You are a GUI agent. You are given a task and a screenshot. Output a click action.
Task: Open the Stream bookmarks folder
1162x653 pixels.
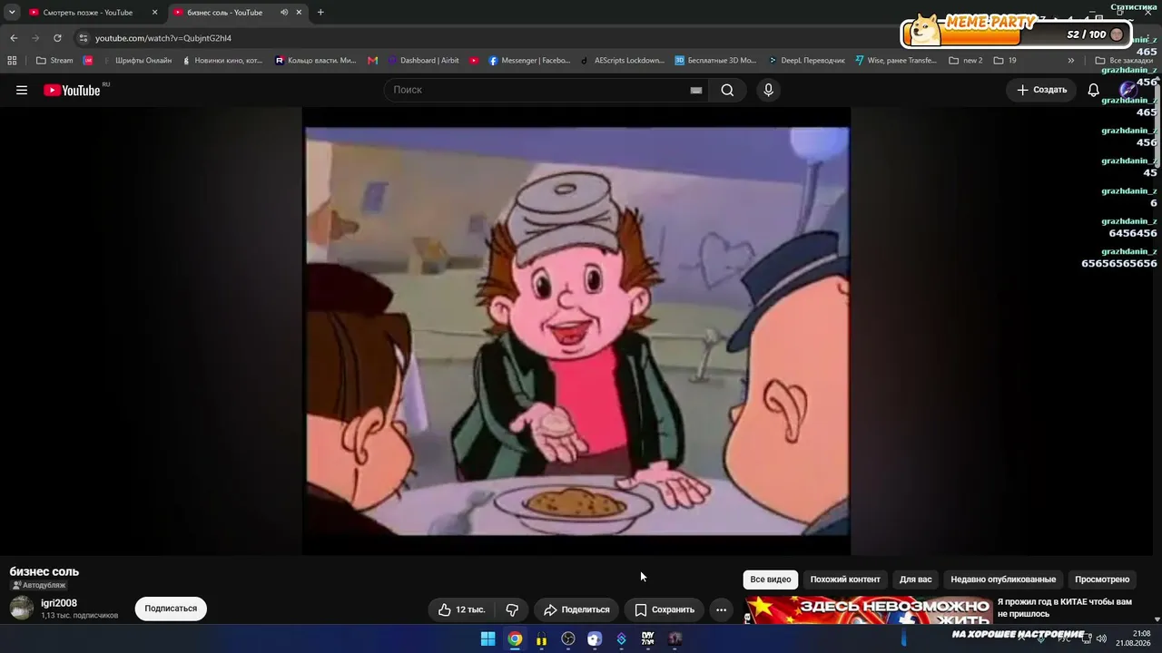click(x=54, y=61)
